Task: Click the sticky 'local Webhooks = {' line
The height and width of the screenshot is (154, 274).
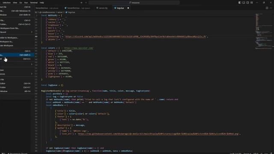Action: 51,15
